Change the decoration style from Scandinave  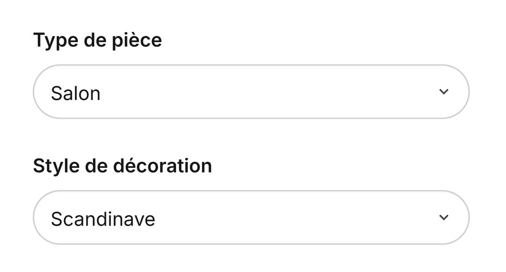(x=251, y=218)
